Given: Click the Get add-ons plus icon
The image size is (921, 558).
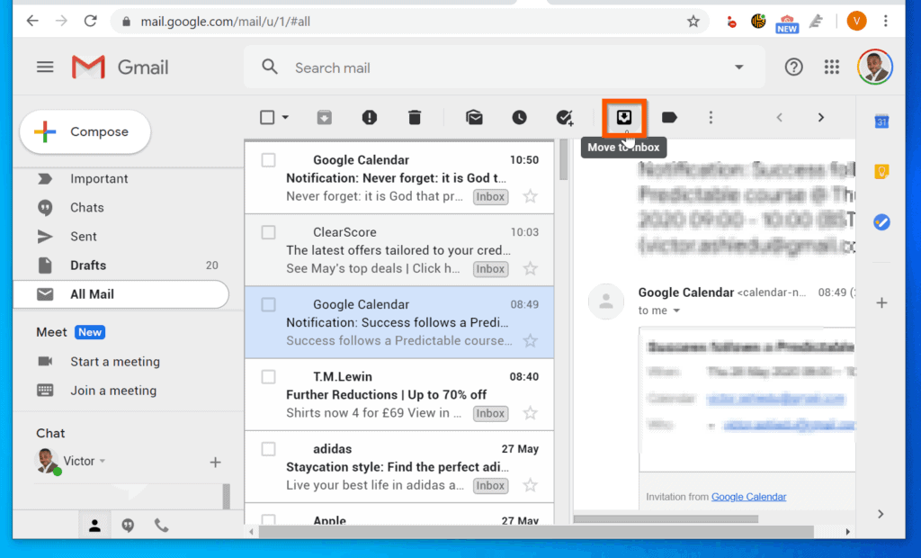Looking at the screenshot, I should [x=881, y=302].
